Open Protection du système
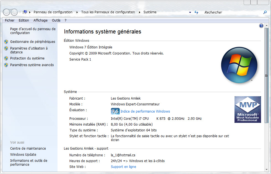This screenshot has height=174, width=271. 27,58
